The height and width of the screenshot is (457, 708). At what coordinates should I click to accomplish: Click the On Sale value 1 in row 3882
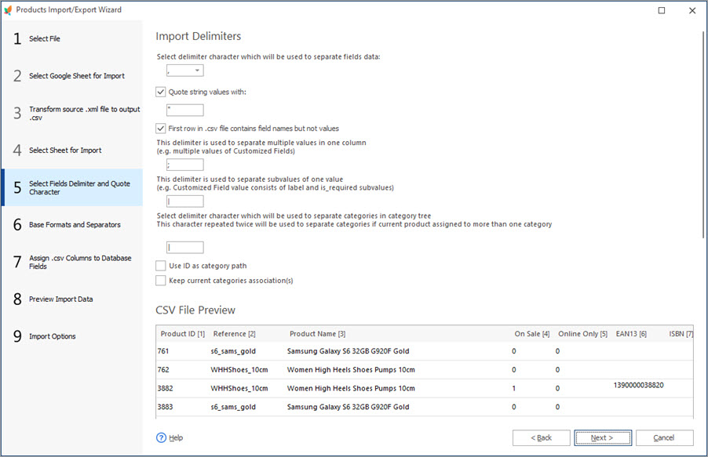tap(514, 389)
